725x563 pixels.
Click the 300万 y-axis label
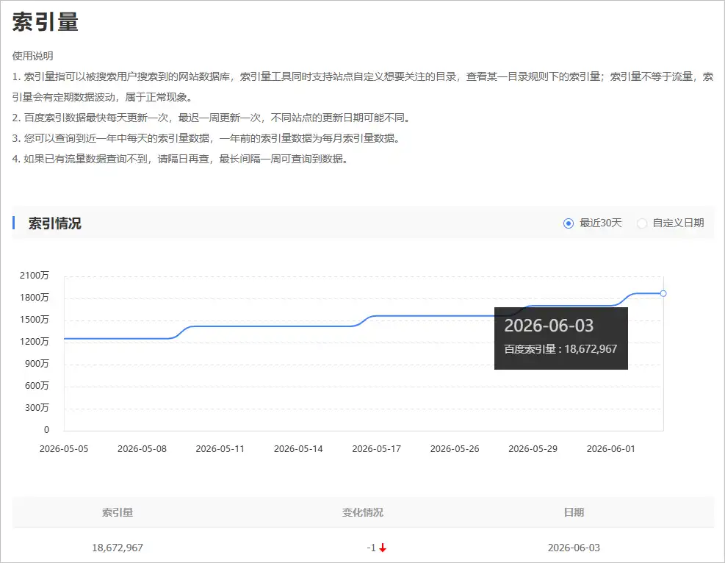[x=37, y=408]
